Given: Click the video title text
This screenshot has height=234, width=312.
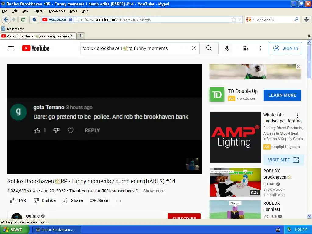Looking at the screenshot, I should pos(91,181).
